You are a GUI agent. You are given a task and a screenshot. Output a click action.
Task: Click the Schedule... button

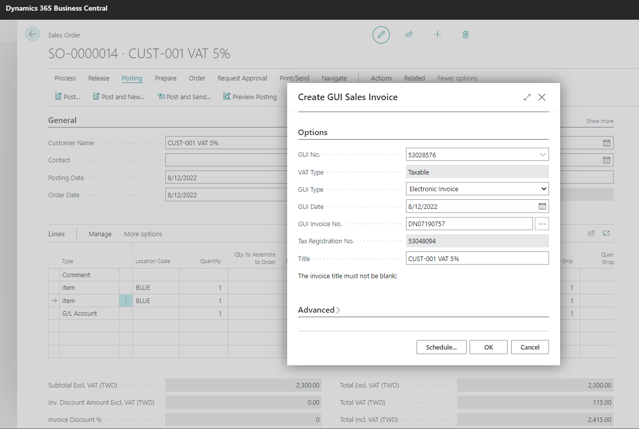(x=441, y=347)
